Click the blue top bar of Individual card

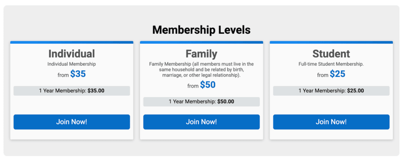coord(71,42)
